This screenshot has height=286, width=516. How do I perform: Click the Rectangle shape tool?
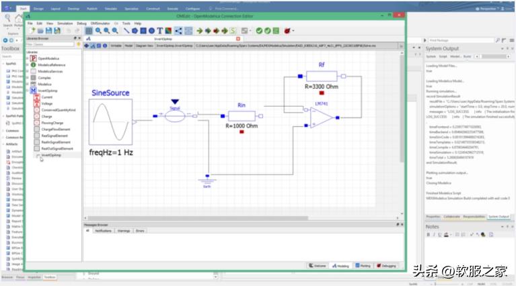tap(143, 30)
